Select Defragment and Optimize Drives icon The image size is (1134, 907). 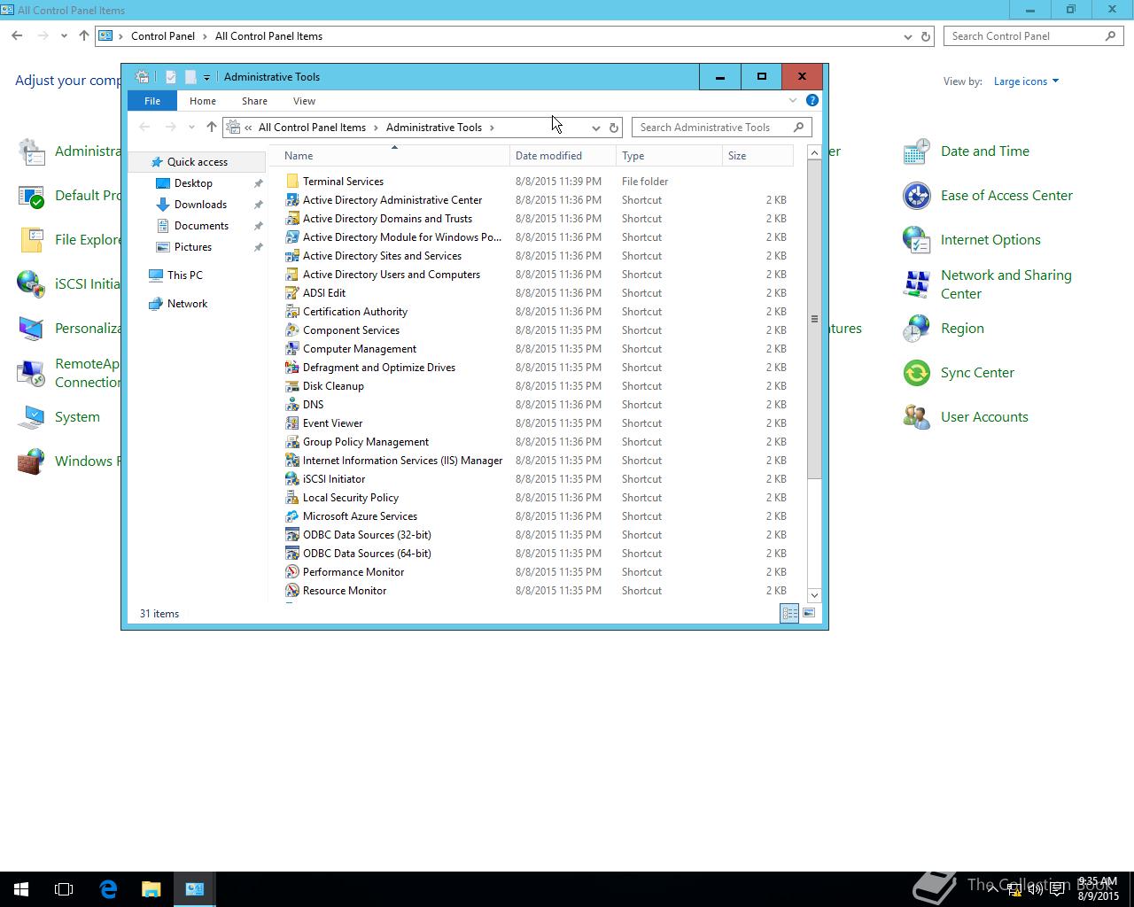tap(291, 368)
